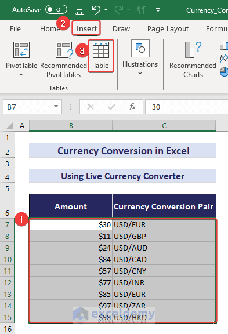Select the USD/EUR cell in row 13
Viewport: 228px width, 334px height.
pos(164,294)
